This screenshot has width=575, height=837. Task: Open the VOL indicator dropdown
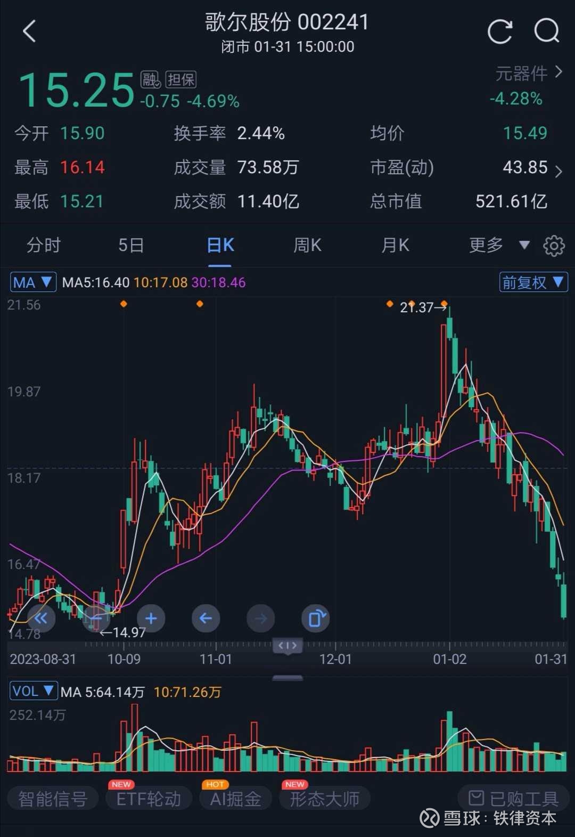pyautogui.click(x=33, y=691)
